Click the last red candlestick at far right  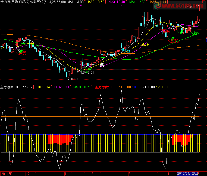click(x=200, y=15)
